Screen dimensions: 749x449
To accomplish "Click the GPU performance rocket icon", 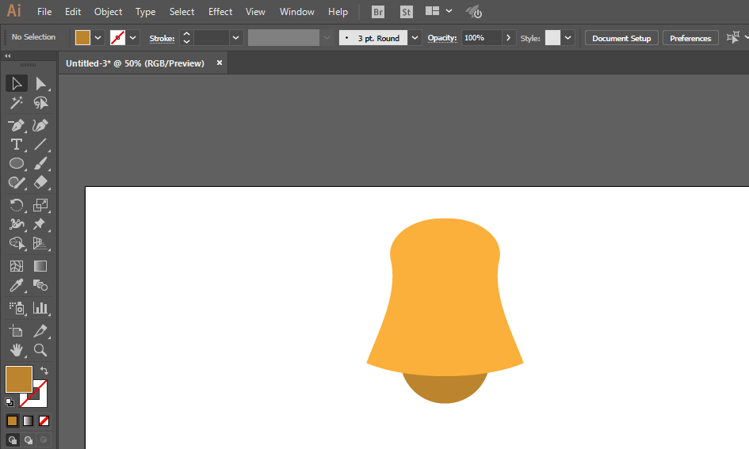I will click(473, 12).
